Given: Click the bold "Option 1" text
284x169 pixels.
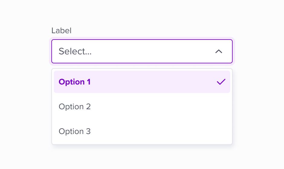Looking at the screenshot, I should point(75,82).
